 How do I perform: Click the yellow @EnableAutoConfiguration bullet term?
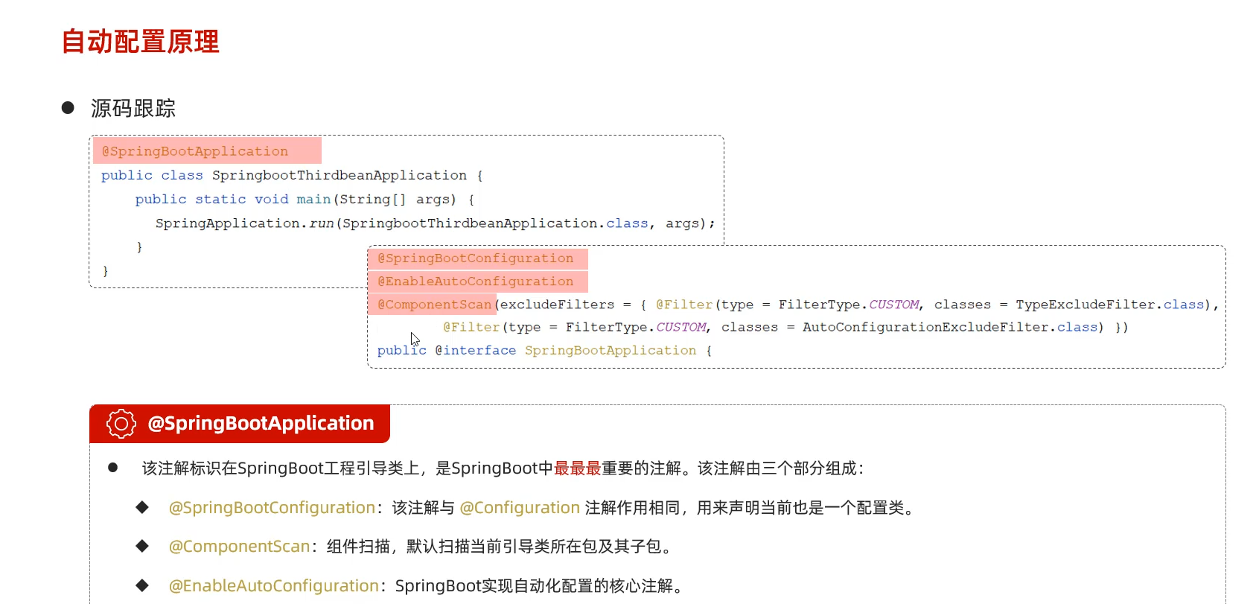(274, 586)
